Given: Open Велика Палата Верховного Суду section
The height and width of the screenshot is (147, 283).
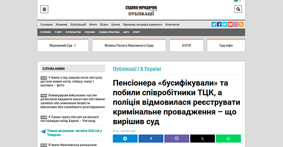Looking at the screenshot, I should (x=129, y=46).
